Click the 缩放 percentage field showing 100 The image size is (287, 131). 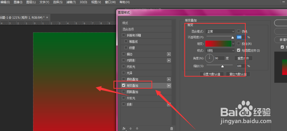coord(242,66)
